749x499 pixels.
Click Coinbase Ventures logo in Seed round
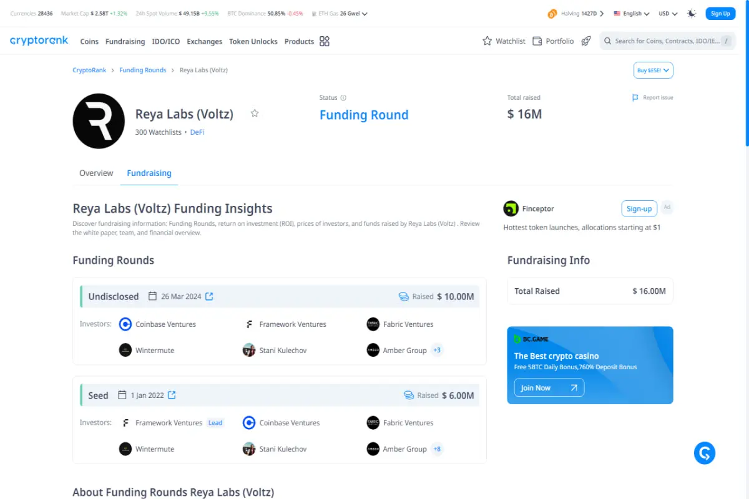point(249,423)
